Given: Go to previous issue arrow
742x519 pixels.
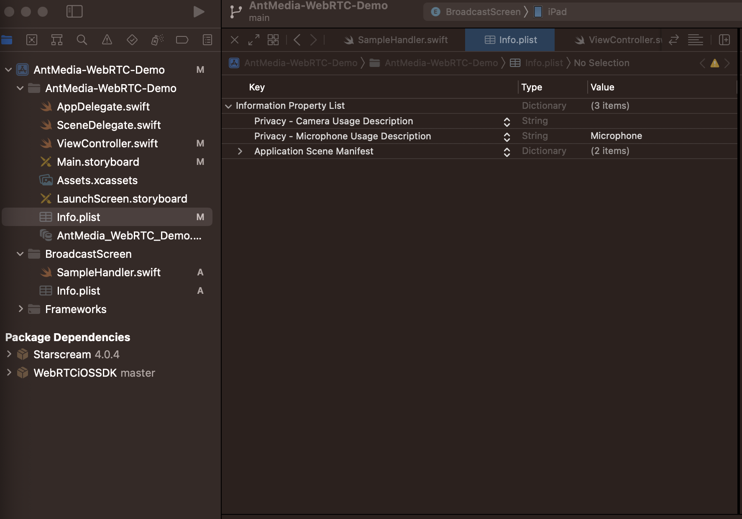Looking at the screenshot, I should [x=702, y=63].
